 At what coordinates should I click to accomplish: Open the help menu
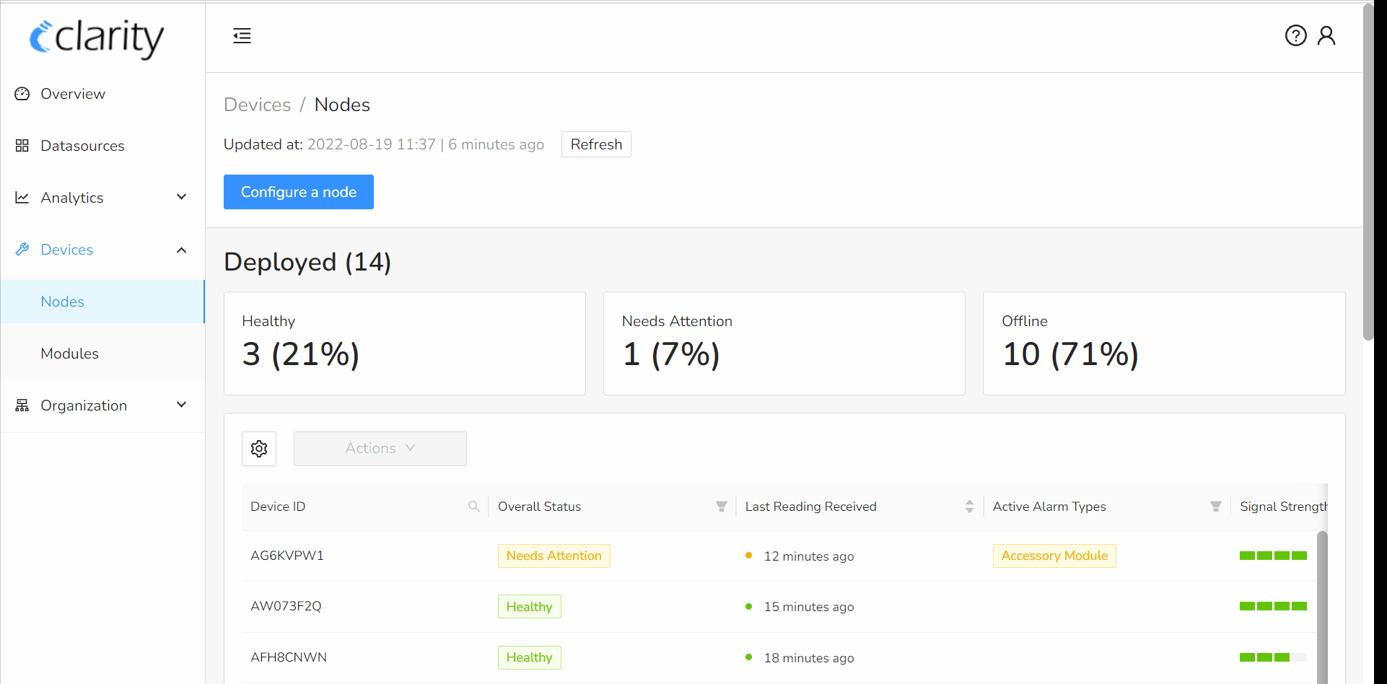point(1295,35)
